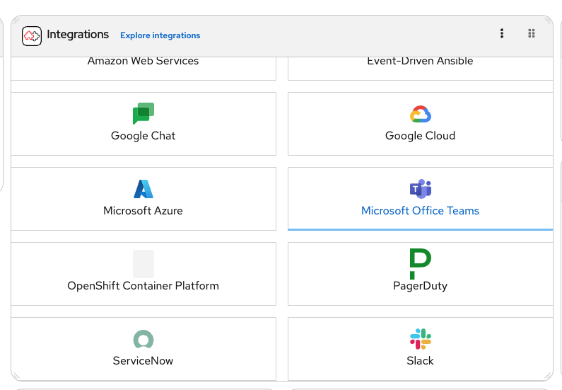This screenshot has width=562, height=390.
Task: Click the Slack logo
Action: pos(421,339)
